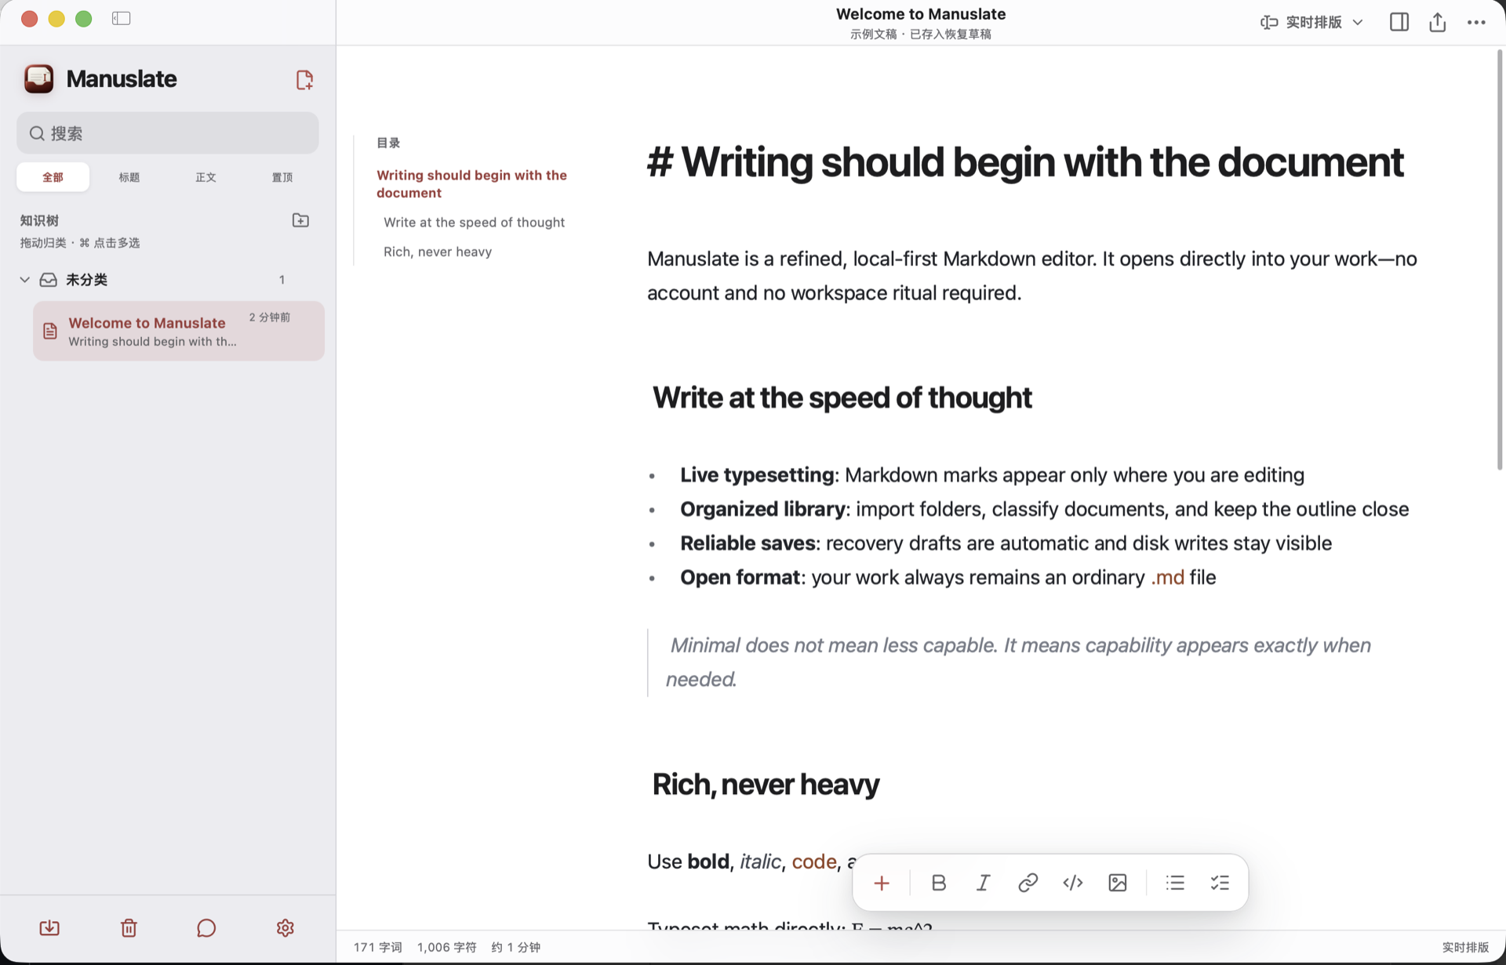Open the more options ellipsis menu

(1476, 22)
